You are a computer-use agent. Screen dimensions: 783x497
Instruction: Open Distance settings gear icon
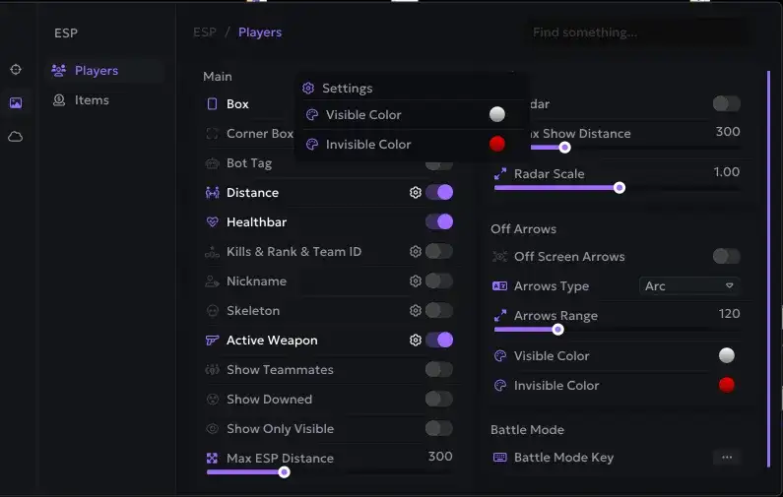coord(416,193)
